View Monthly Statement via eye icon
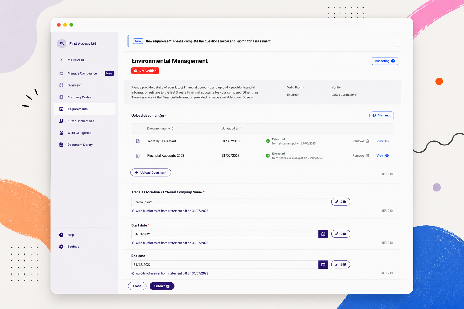This screenshot has width=464, height=309. [x=387, y=141]
